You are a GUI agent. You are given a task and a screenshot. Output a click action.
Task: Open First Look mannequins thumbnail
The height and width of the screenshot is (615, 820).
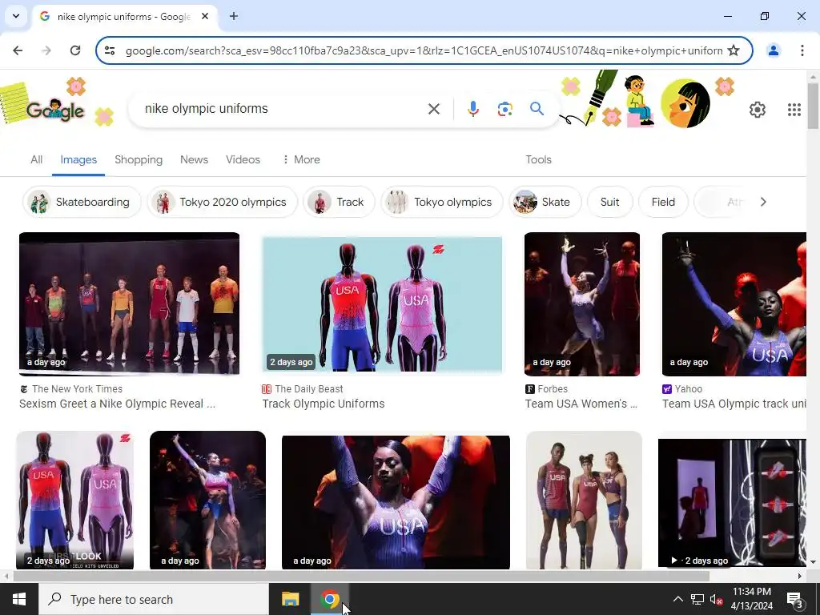click(74, 500)
